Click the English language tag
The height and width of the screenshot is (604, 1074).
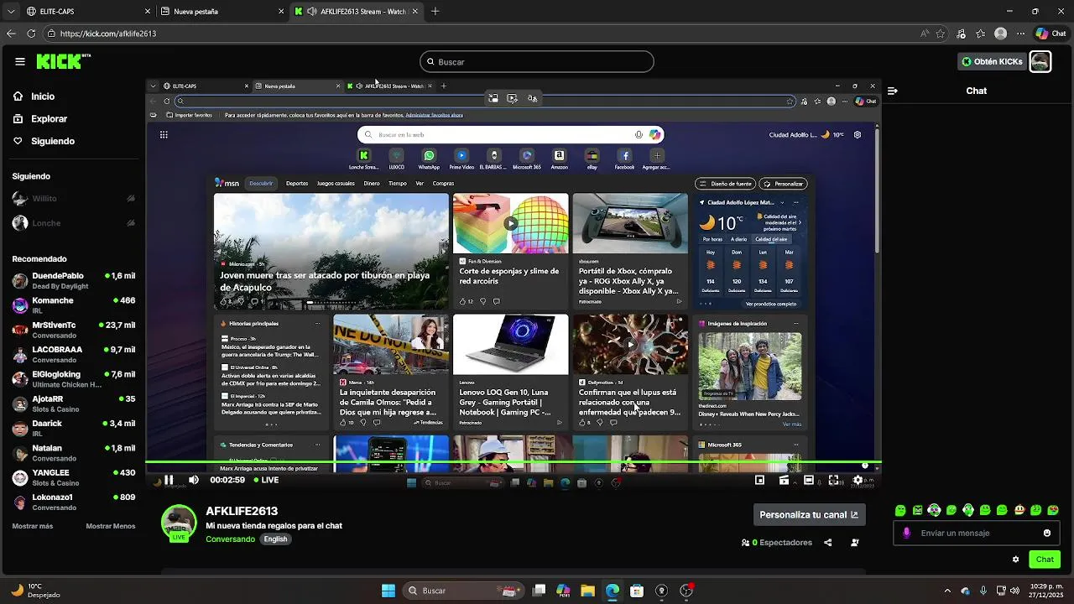pyautogui.click(x=275, y=539)
